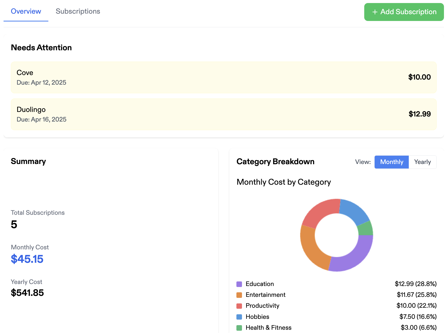The image size is (447, 335).
Task: Click the red Productivity legend swatch
Action: coord(239,306)
